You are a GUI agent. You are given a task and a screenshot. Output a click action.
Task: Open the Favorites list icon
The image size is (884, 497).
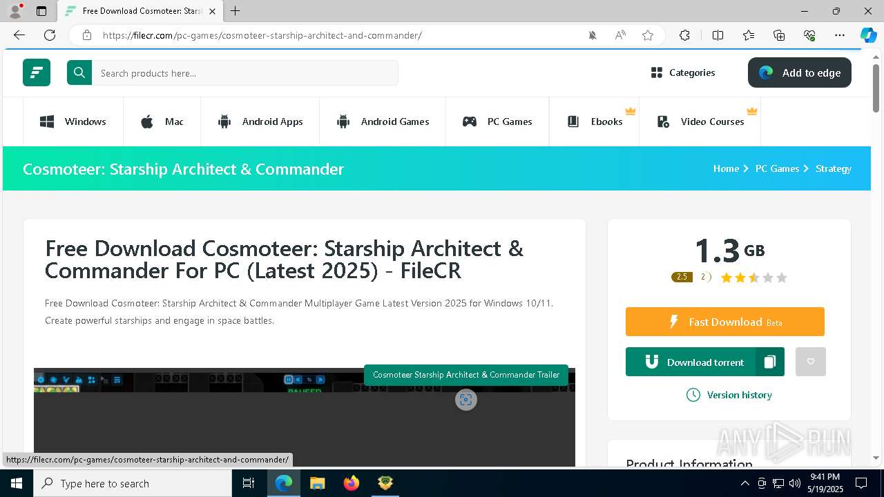tap(749, 35)
